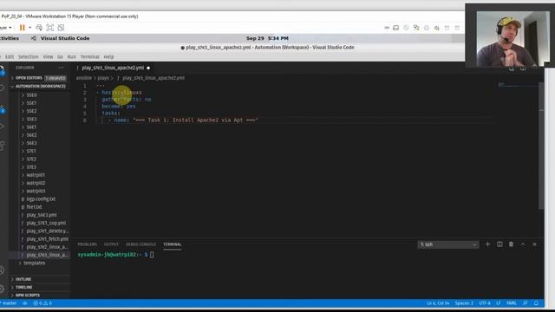Click the terminal prompt input area
555x312 pixels.
(x=152, y=255)
